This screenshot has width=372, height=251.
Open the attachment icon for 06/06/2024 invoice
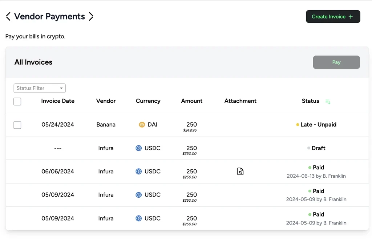click(x=240, y=172)
